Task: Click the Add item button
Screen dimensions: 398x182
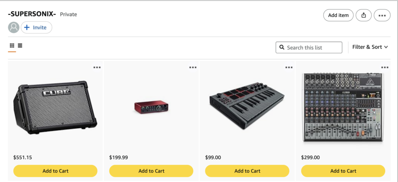Action: [x=338, y=15]
